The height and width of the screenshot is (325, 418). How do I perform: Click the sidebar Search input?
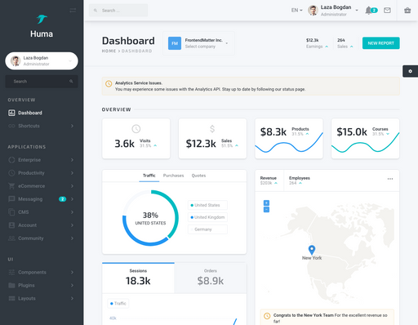coord(42,82)
